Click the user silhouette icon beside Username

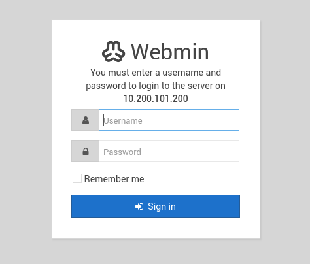(86, 120)
